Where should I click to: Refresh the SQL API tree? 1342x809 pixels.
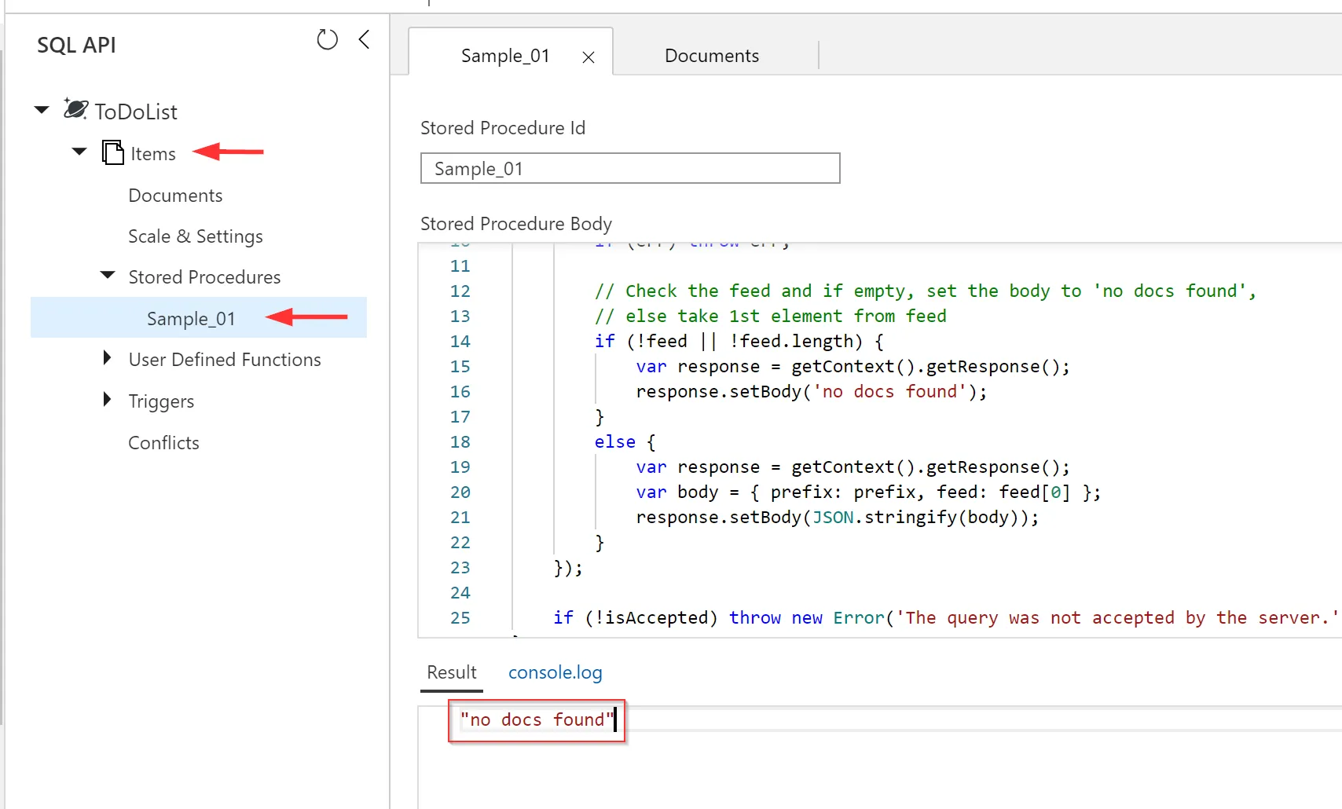click(x=327, y=39)
